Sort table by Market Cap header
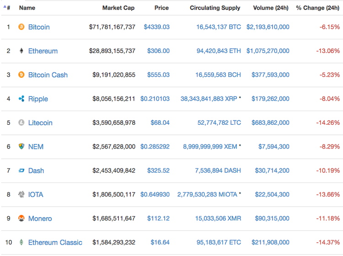This screenshot has height=256, width=343. point(118,8)
